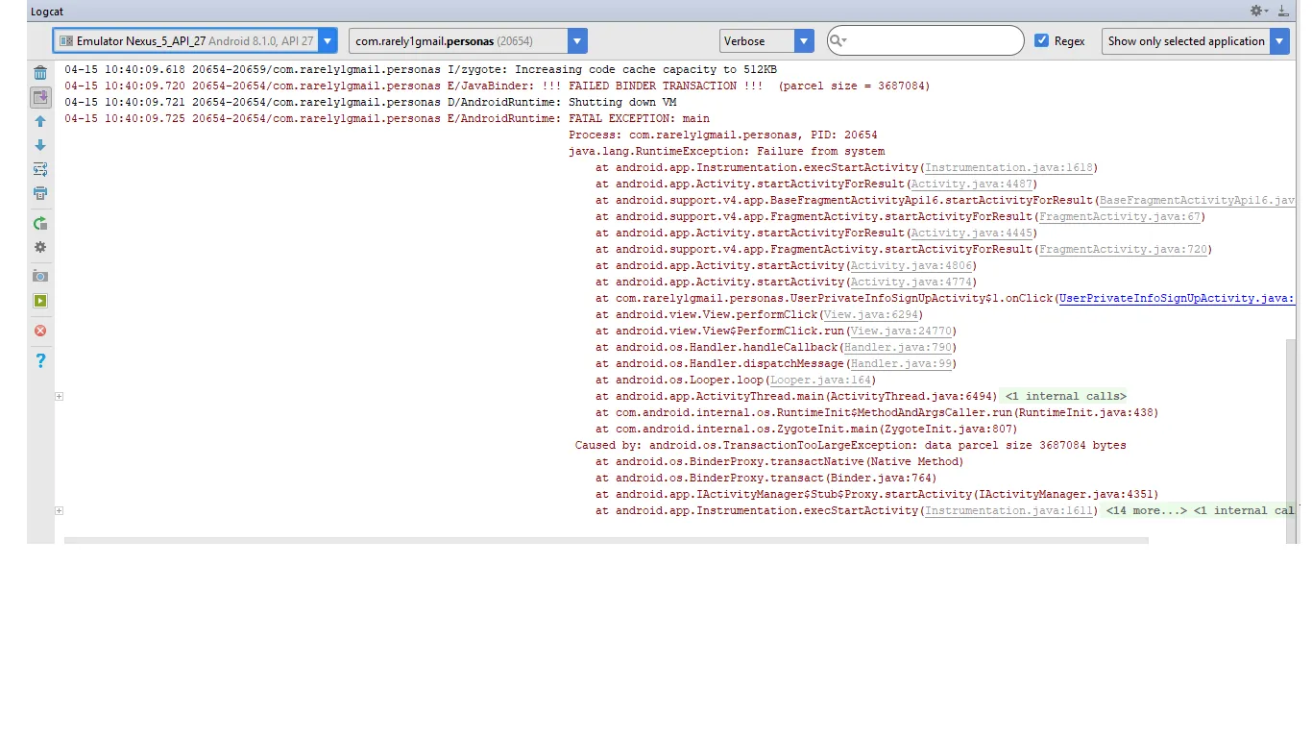
Task: Click the print icon in the Logcat sidebar
Action: click(x=40, y=193)
